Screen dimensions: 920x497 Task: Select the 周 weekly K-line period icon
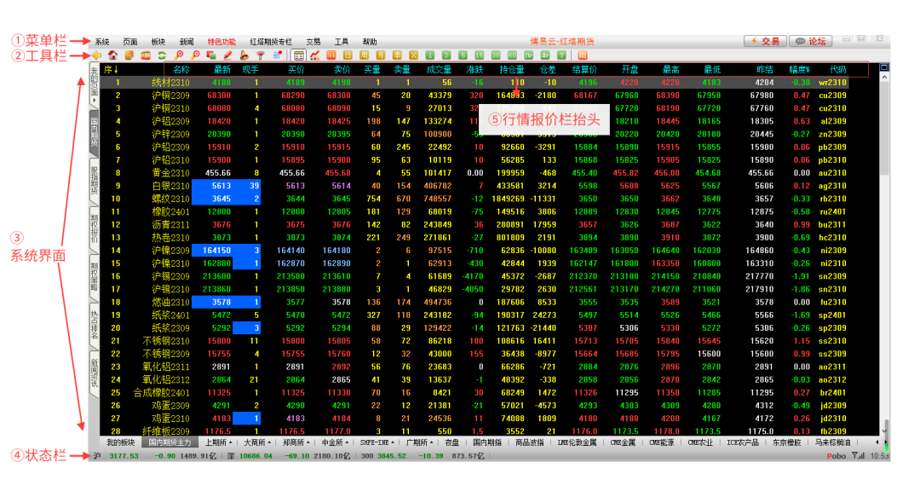[x=365, y=55]
